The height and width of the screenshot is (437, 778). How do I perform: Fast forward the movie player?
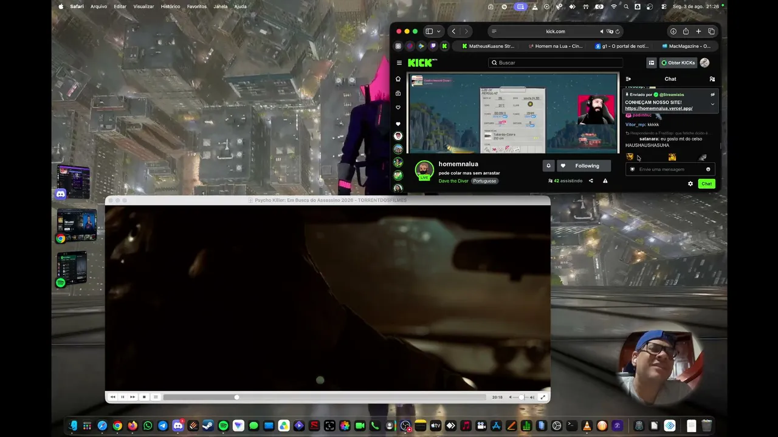click(x=133, y=397)
